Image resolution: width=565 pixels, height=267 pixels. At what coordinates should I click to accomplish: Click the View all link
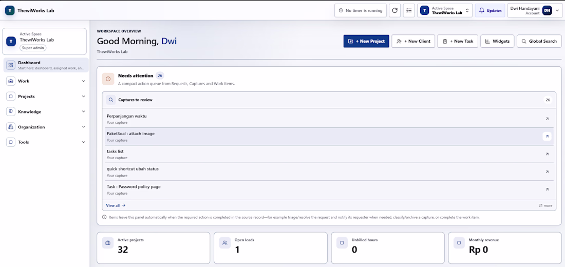pos(116,205)
